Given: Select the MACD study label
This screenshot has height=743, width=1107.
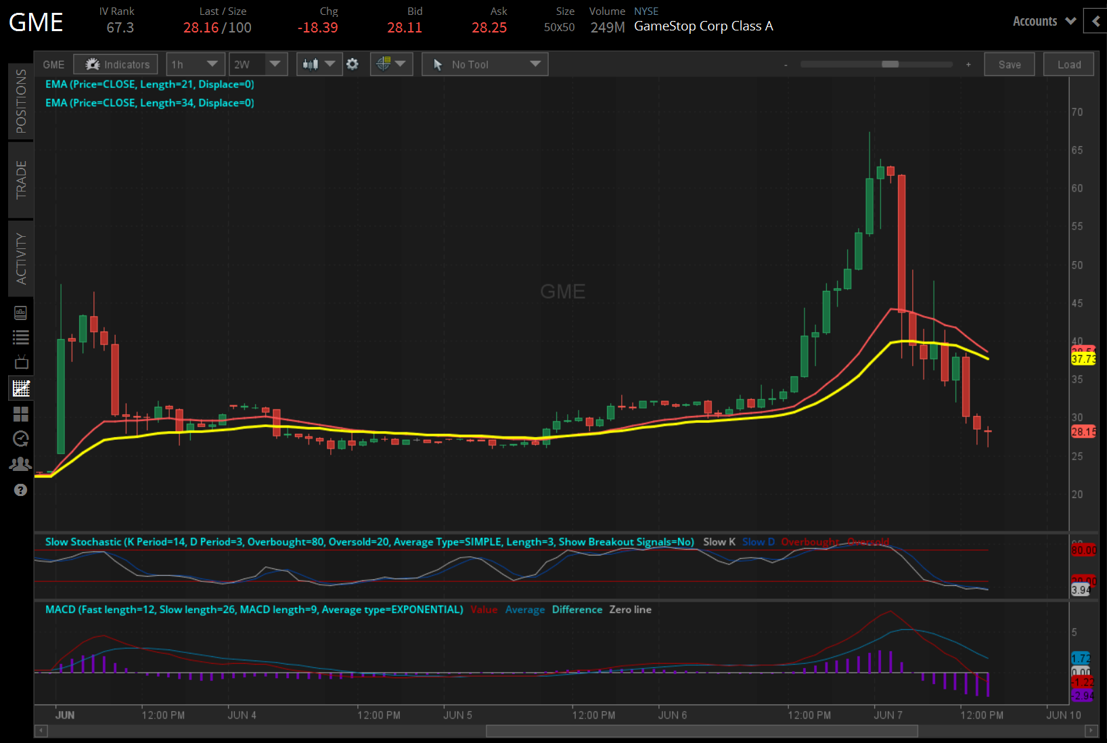Looking at the screenshot, I should click(x=254, y=609).
